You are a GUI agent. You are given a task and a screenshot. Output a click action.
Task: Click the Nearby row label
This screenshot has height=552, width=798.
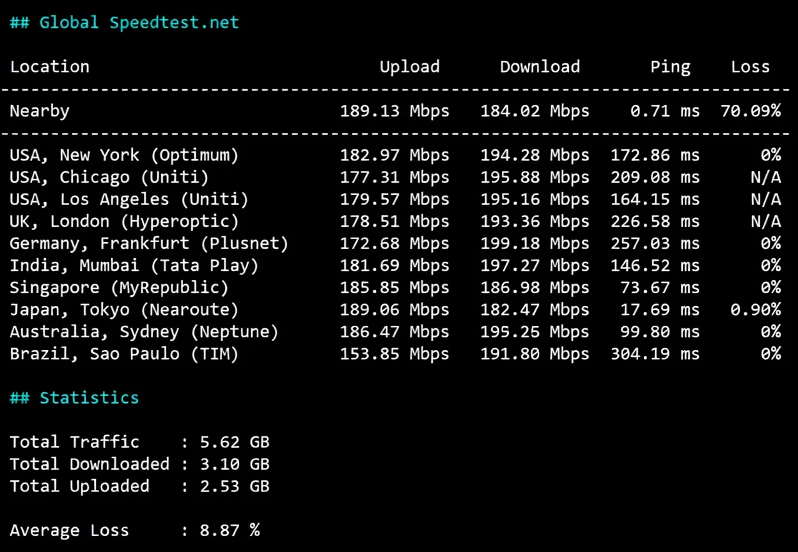click(x=40, y=111)
